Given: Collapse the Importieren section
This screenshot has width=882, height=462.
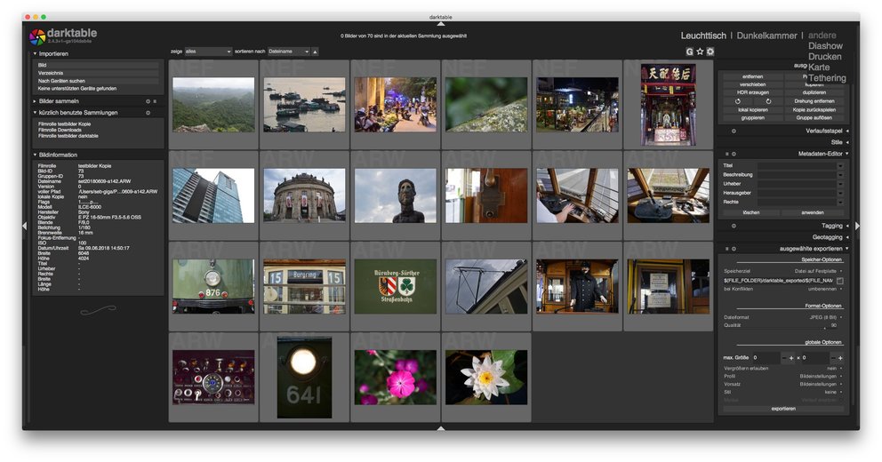Looking at the screenshot, I should 53,54.
